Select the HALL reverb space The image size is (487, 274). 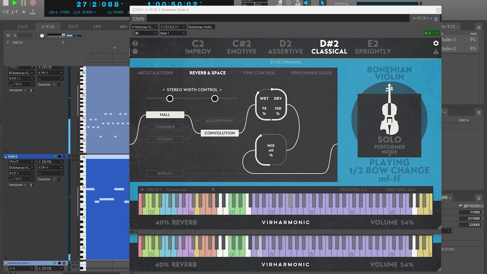point(165,115)
